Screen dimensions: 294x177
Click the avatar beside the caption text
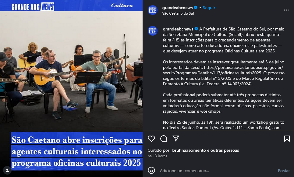[x=153, y=31]
